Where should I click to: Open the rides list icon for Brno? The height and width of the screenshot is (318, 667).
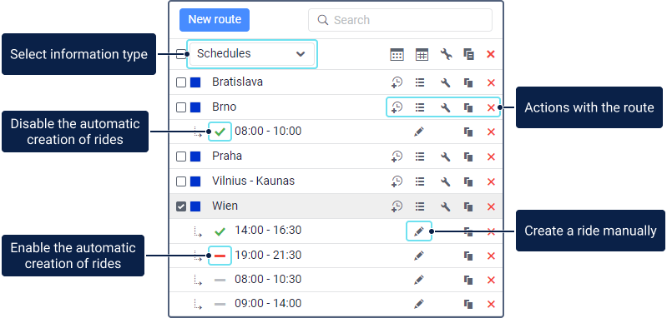420,107
